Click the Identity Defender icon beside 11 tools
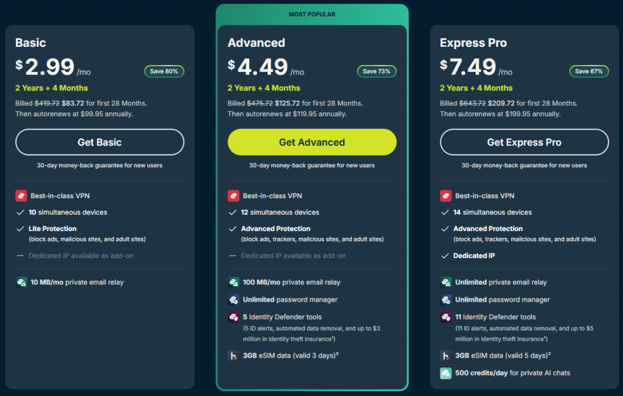The width and height of the screenshot is (623, 396). 445,317
